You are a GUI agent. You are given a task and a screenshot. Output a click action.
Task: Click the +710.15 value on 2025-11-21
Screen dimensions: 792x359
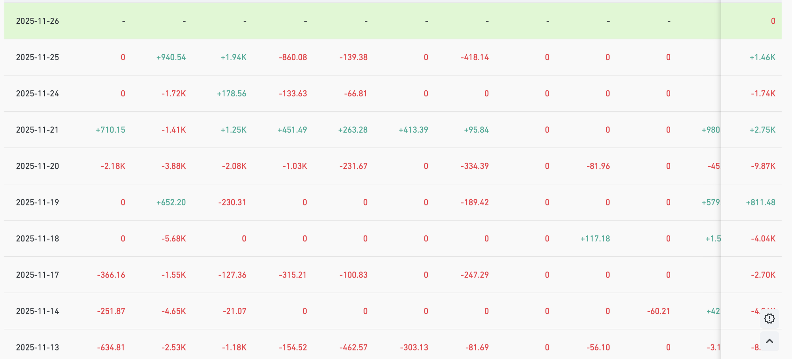click(x=111, y=130)
